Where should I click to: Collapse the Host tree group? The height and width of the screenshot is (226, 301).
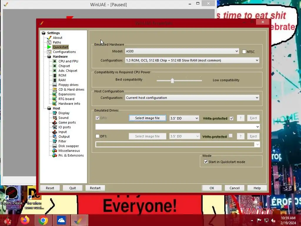[x=49, y=108]
